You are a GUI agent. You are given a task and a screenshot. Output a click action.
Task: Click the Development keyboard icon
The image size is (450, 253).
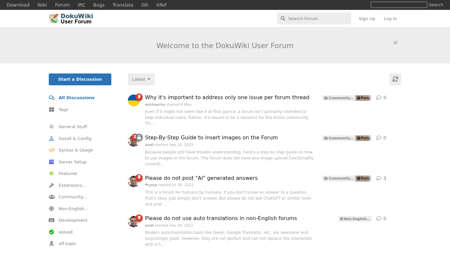[51, 220]
